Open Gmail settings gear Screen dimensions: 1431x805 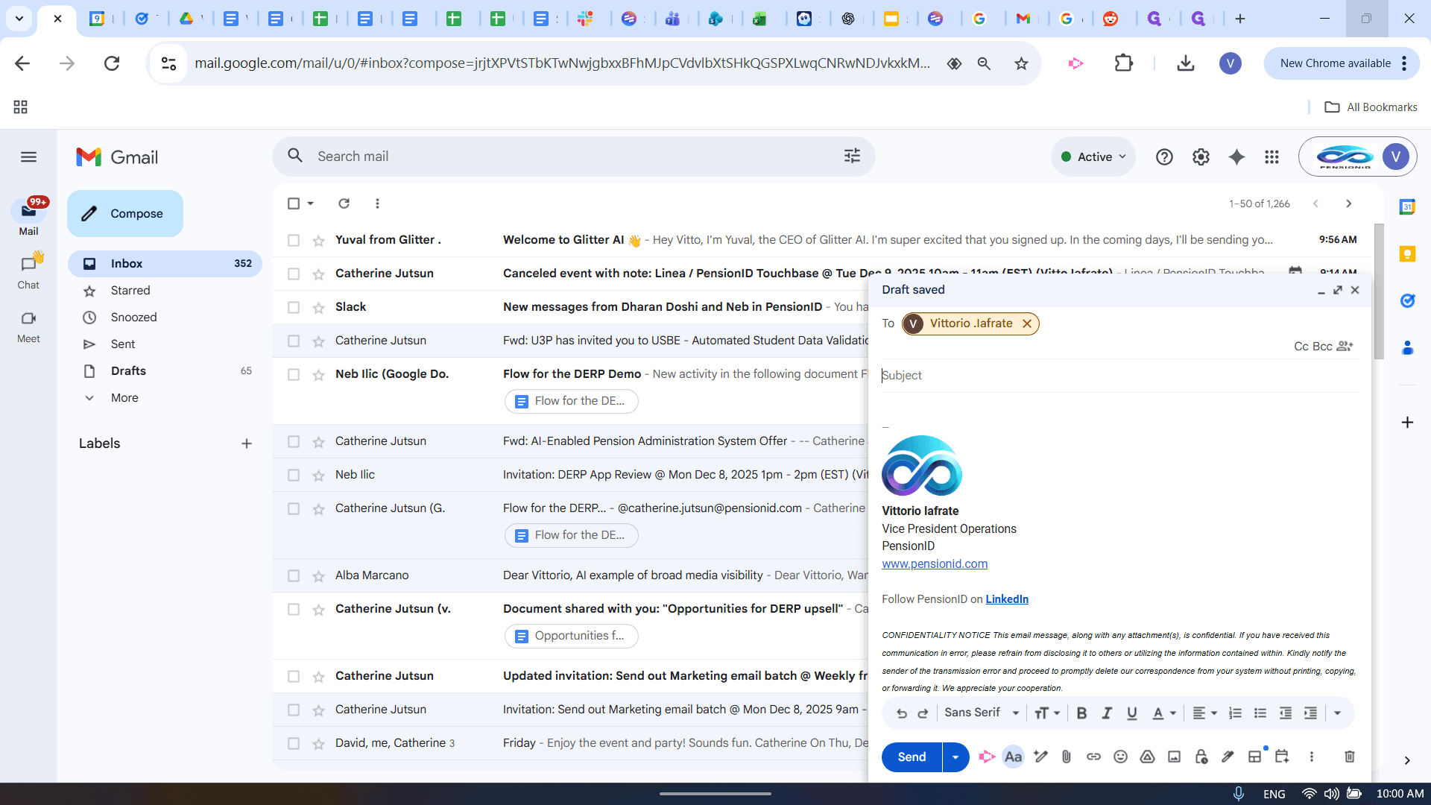(x=1201, y=157)
